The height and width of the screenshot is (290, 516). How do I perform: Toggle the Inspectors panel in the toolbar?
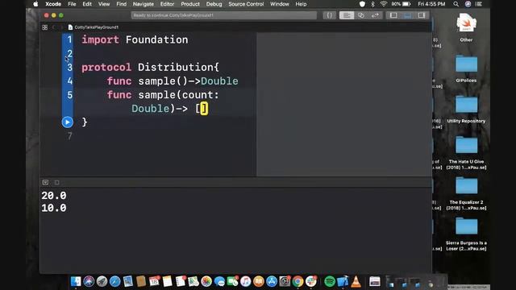[x=422, y=15]
